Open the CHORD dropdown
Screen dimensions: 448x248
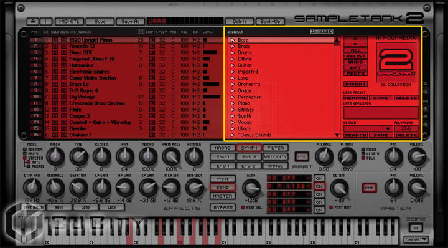416,239
